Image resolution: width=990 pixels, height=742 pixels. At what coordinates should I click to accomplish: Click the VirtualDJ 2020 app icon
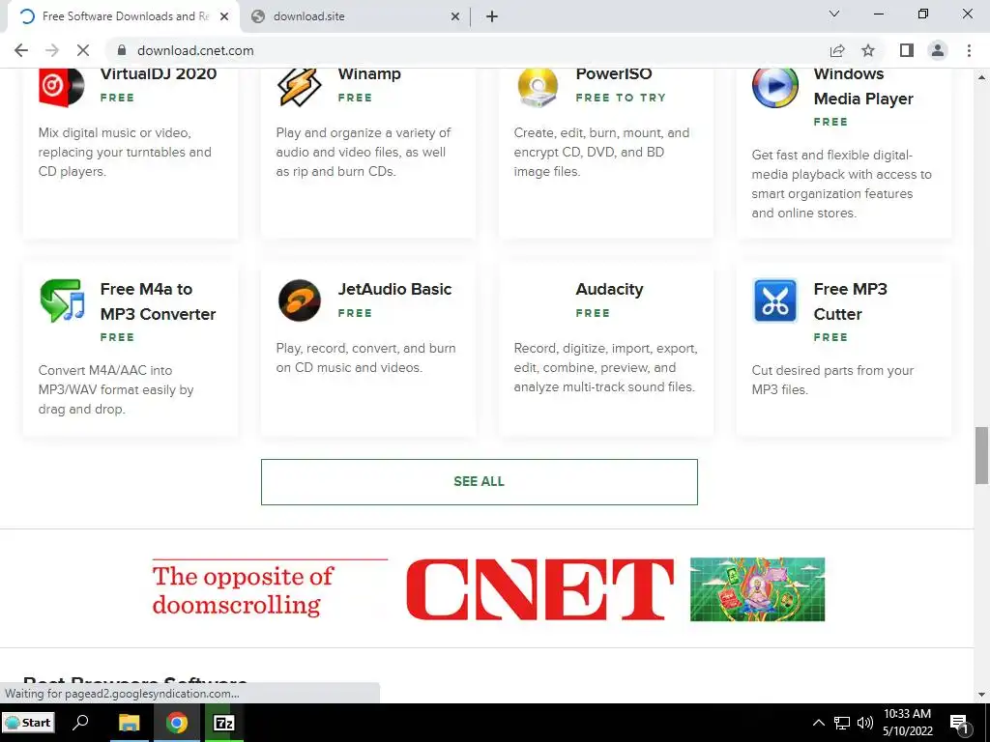(x=61, y=86)
